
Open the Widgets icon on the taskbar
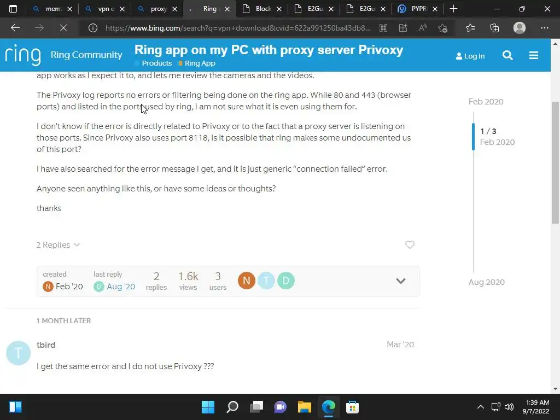[15, 407]
